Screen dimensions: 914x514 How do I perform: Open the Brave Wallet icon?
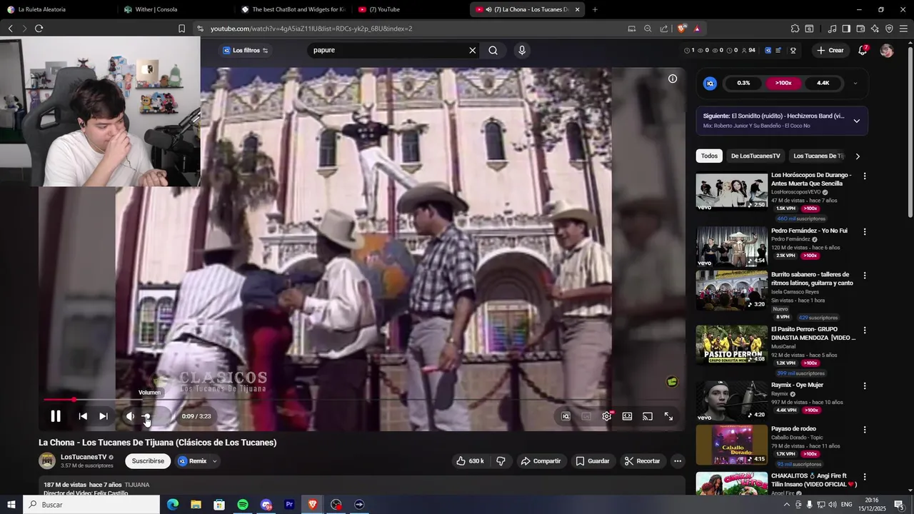(860, 29)
